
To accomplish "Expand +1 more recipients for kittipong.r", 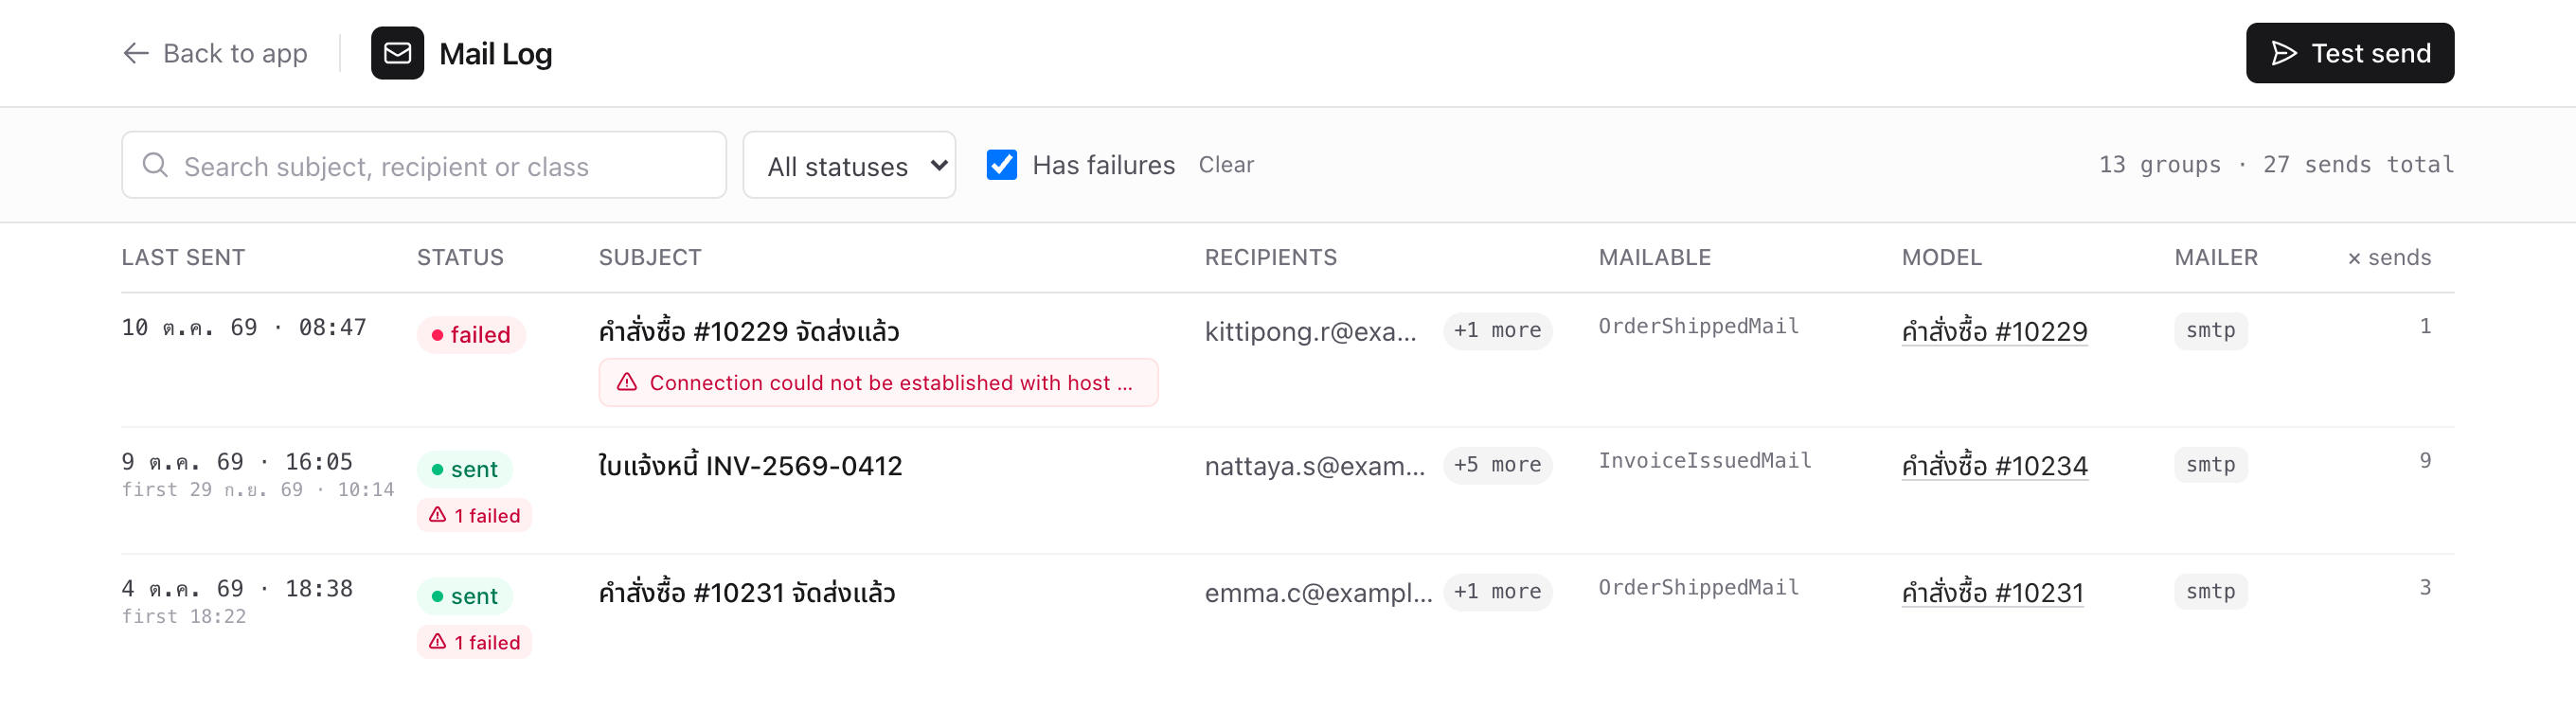I will [1497, 330].
